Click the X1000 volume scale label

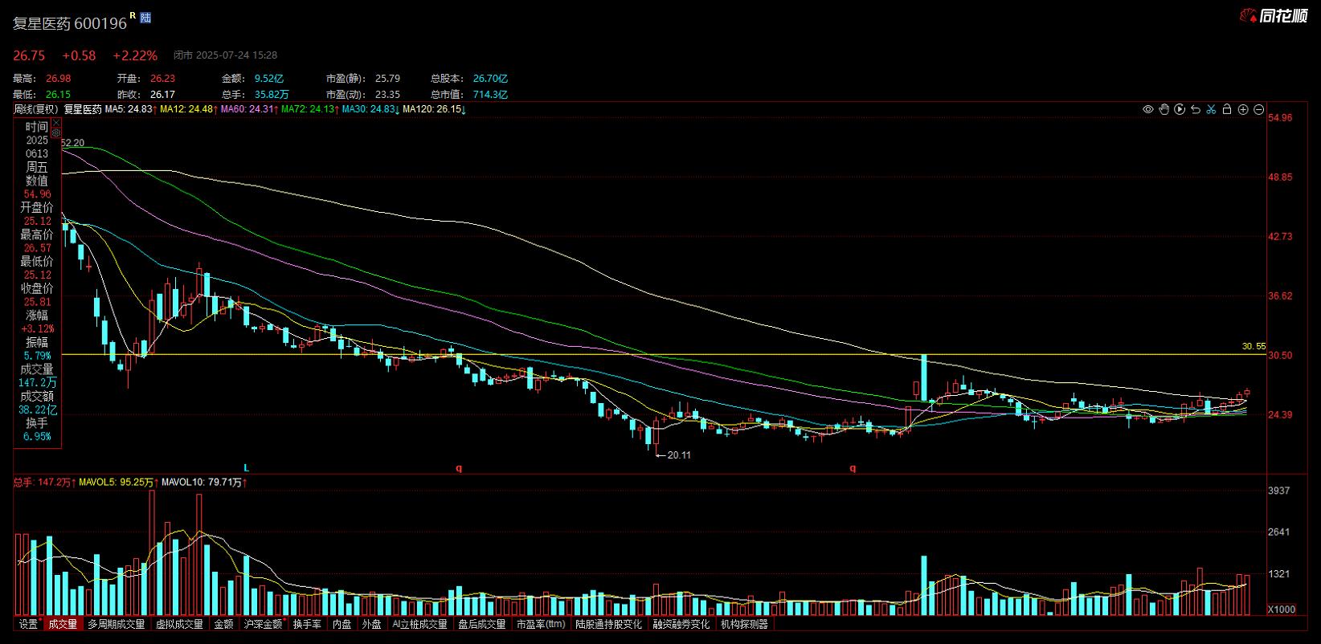pyautogui.click(x=1281, y=609)
